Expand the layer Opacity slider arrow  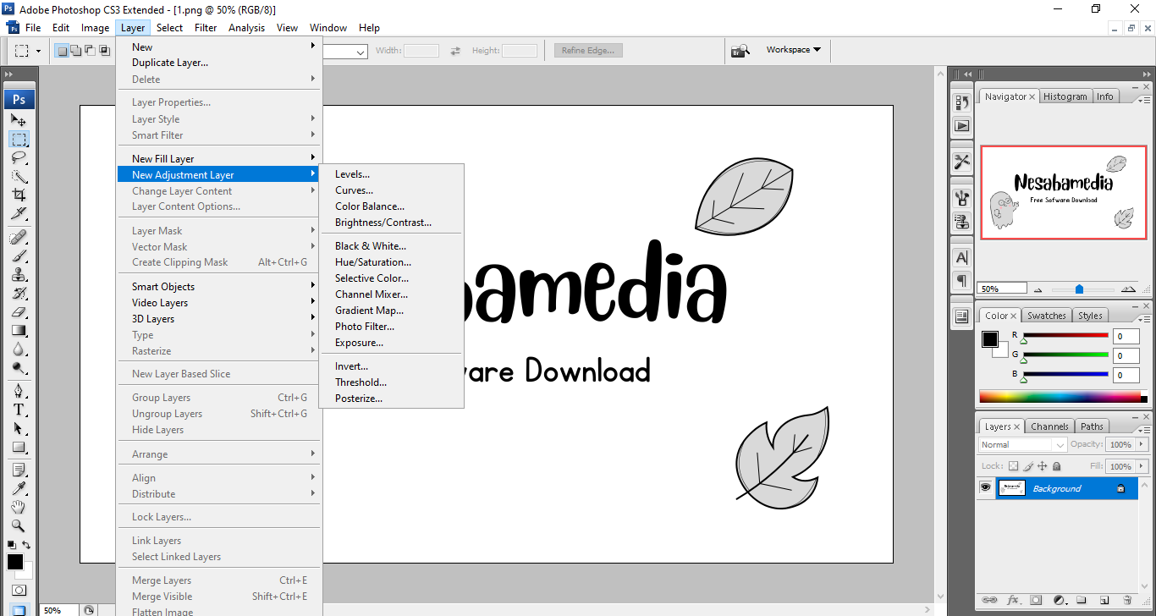point(1142,445)
